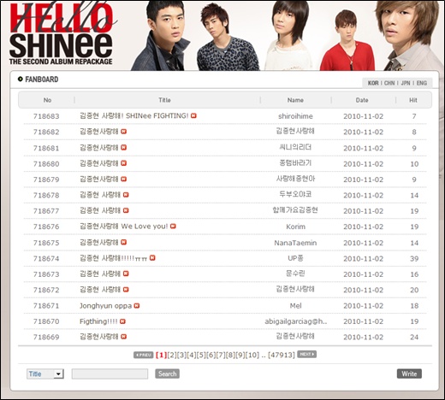This screenshot has height=400, width=445.
Task: Go to next pages with NEXT button
Action: pyautogui.click(x=307, y=354)
